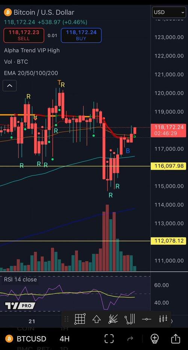Select the Alpha Trend VIP High indicator
The image size is (188, 350).
[32, 50]
